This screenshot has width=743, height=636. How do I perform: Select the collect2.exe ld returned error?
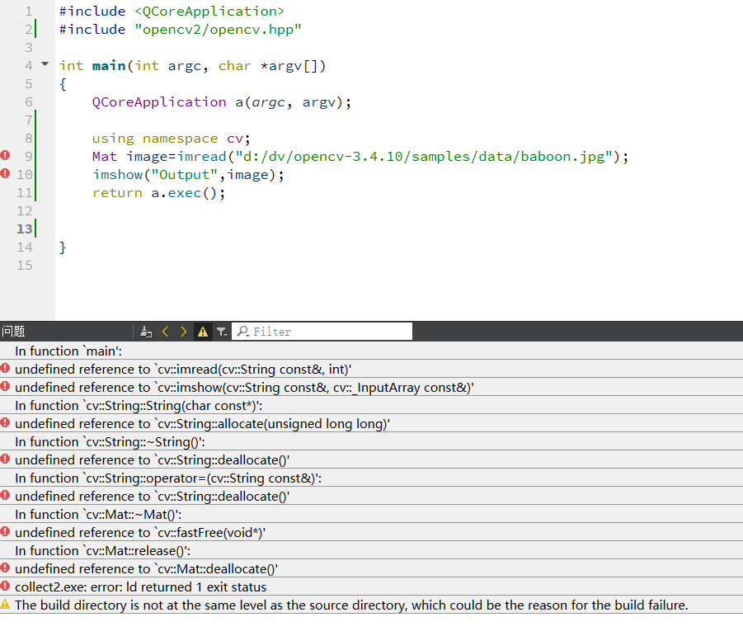click(x=371, y=587)
